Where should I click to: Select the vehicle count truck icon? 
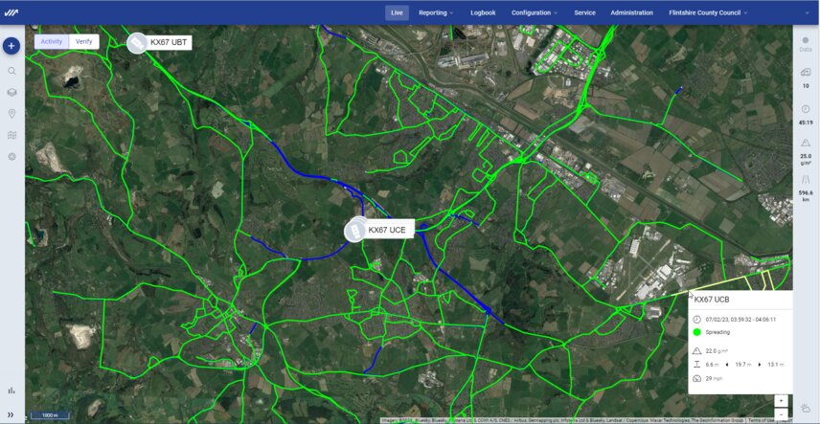point(806,73)
